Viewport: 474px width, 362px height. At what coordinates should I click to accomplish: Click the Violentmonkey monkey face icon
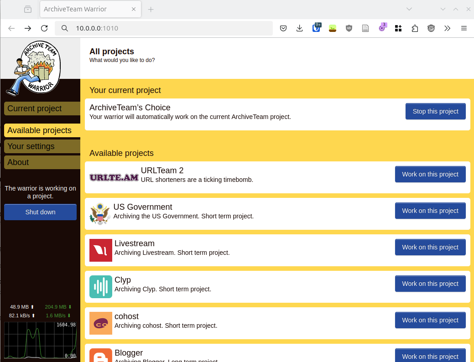point(431,28)
